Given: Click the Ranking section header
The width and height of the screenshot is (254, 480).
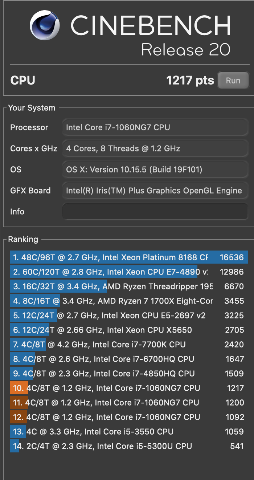Looking at the screenshot, I should (x=24, y=239).
